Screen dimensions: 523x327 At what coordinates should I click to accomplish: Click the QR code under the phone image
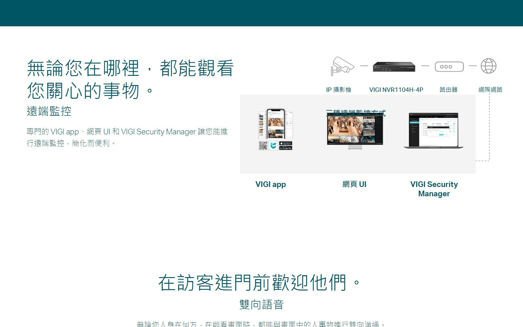(x=263, y=146)
